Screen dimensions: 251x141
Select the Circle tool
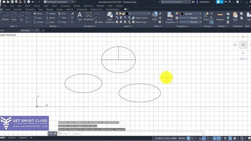coord(14,16)
